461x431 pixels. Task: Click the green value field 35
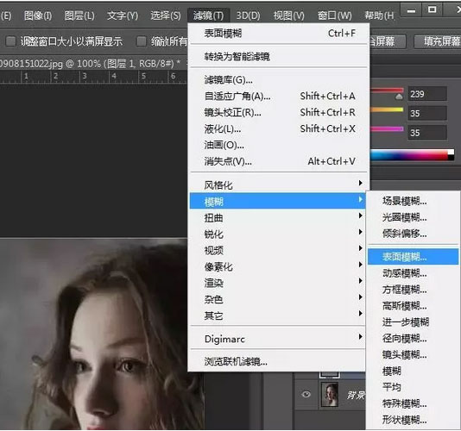point(427,114)
